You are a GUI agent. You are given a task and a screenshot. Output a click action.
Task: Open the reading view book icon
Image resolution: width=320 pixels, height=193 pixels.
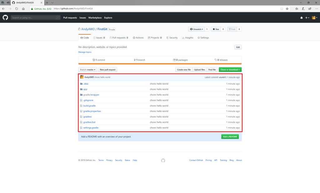pos(282,9)
